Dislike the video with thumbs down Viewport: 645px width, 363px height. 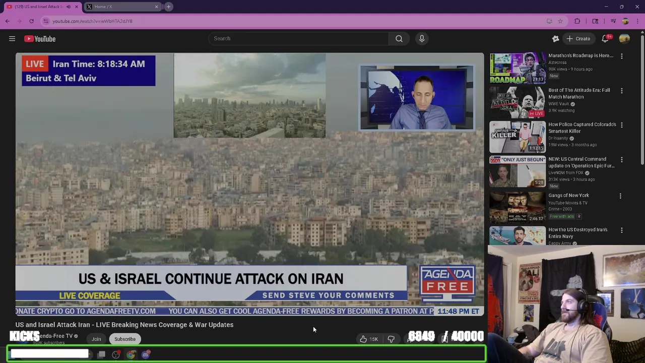coord(391,339)
